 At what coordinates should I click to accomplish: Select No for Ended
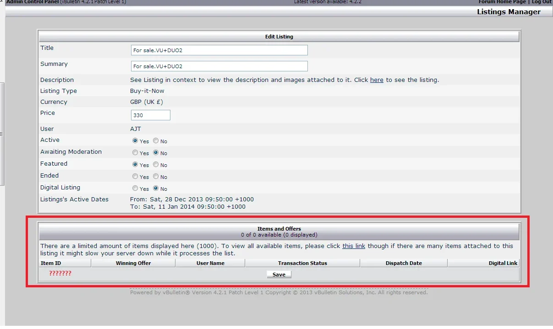[x=156, y=177]
